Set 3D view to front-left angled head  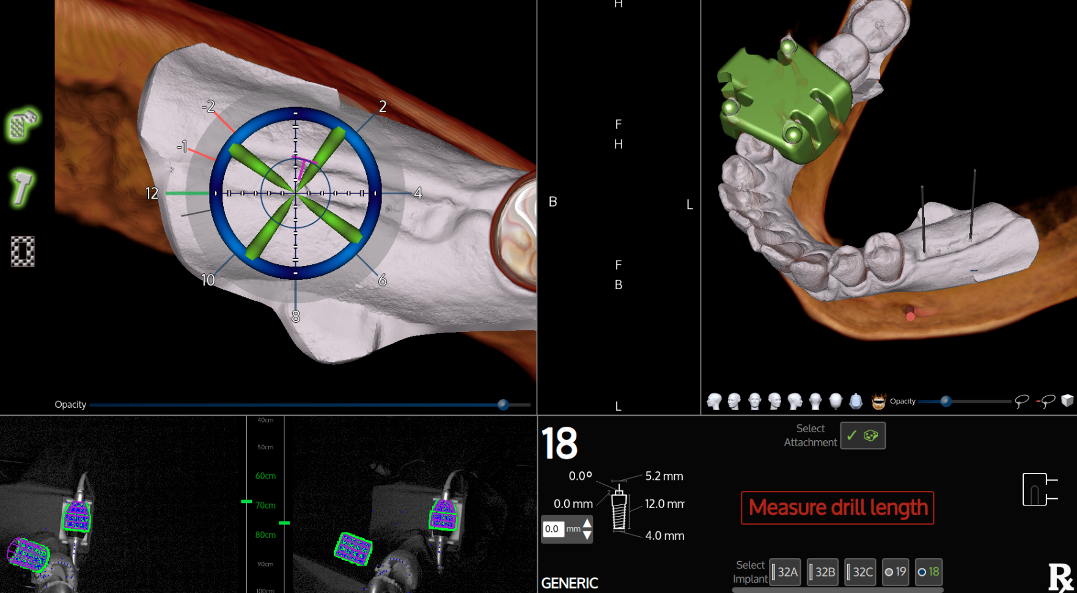pyautogui.click(x=734, y=401)
